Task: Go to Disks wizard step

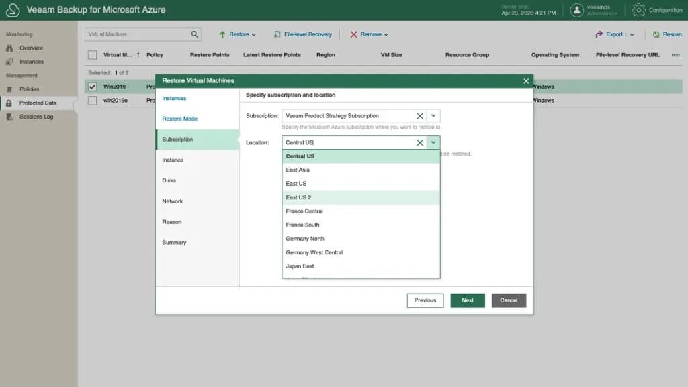Action: coord(169,181)
